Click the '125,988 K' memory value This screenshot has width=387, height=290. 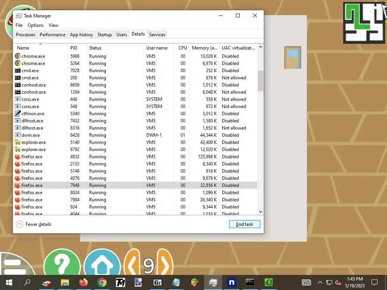[207, 157]
